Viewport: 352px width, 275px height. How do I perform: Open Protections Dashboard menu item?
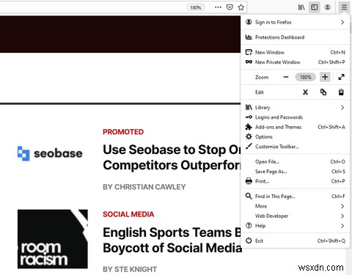point(295,37)
